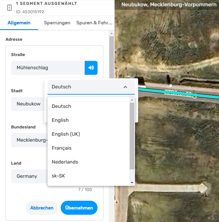The width and height of the screenshot is (219, 222).
Task: Select plain English in the language list
Action: point(60,120)
